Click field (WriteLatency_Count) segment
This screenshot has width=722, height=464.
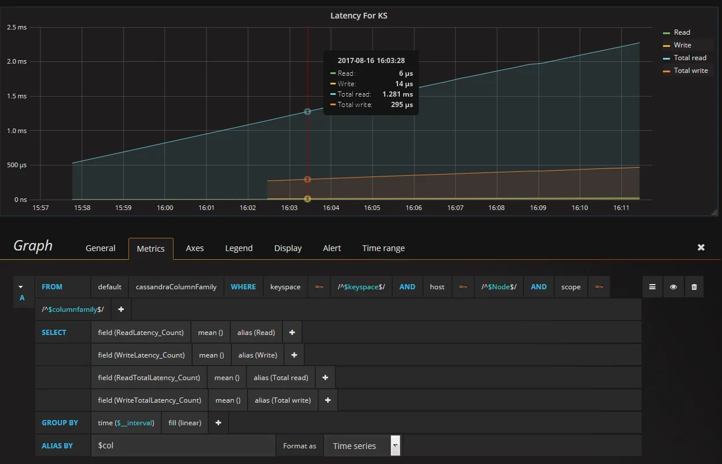click(x=141, y=355)
